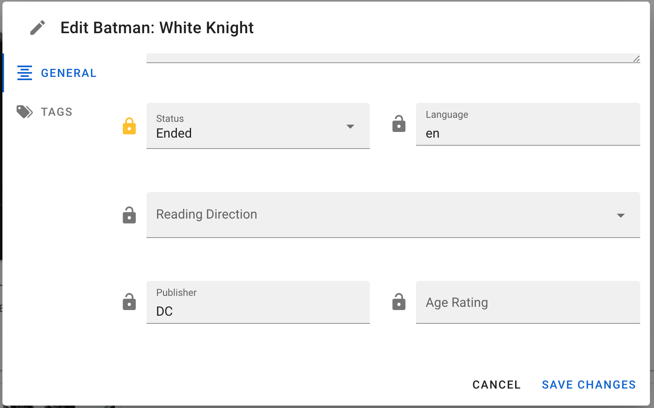Click the Cancel button

pos(497,385)
